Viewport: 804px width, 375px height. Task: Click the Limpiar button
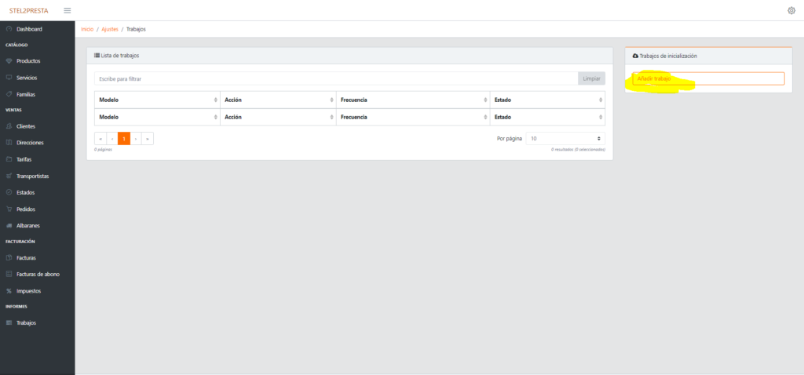coord(591,79)
